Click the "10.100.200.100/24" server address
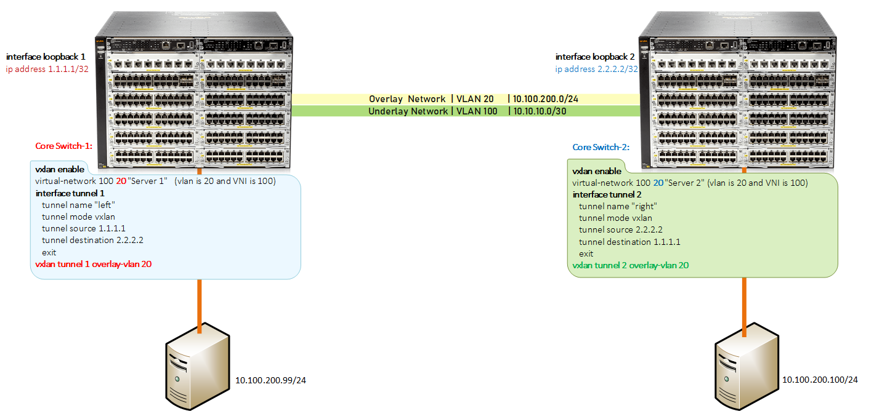Image resolution: width=890 pixels, height=411 pixels. point(820,380)
